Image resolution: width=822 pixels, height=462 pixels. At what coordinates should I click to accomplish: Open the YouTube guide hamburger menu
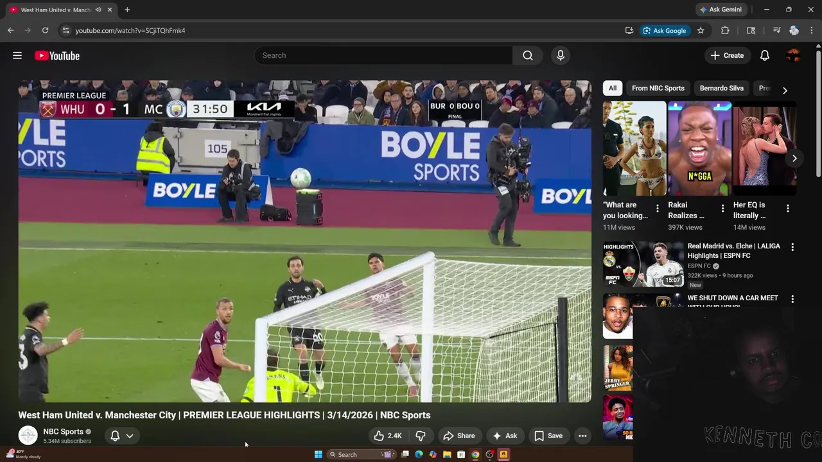17,56
